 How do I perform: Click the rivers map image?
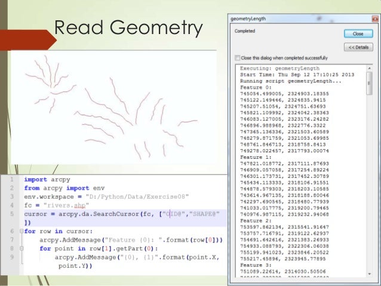tap(113, 107)
